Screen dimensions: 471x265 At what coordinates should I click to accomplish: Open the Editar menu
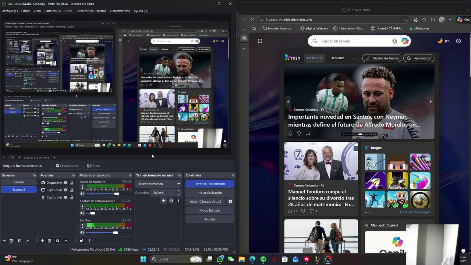25,11
